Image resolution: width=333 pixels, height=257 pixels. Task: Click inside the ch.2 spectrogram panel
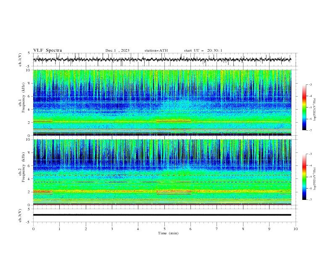click(162, 172)
